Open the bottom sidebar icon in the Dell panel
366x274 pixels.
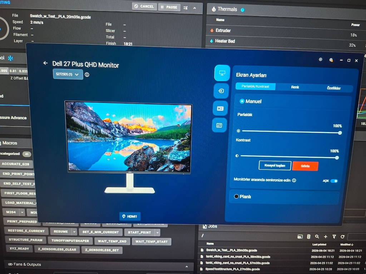(219, 125)
